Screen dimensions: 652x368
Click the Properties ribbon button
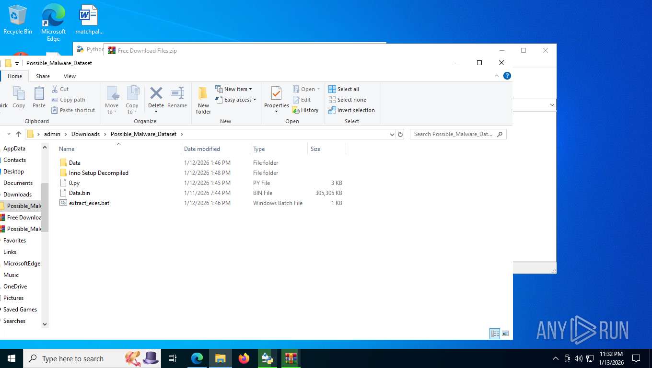(277, 100)
